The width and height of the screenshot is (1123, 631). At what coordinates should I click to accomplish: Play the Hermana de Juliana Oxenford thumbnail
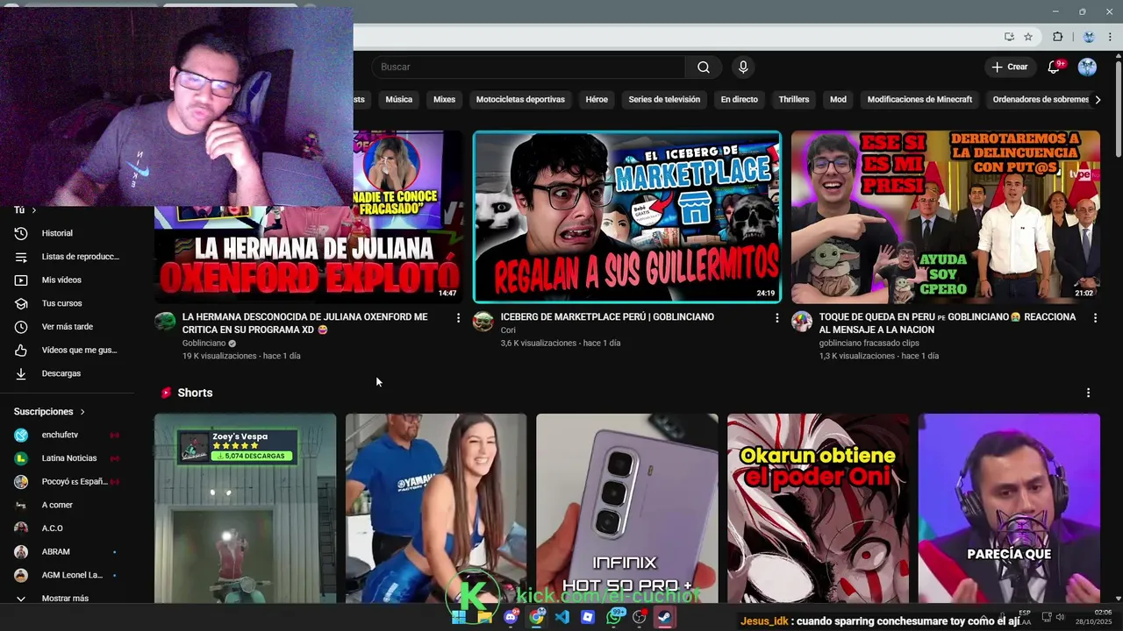(x=308, y=254)
